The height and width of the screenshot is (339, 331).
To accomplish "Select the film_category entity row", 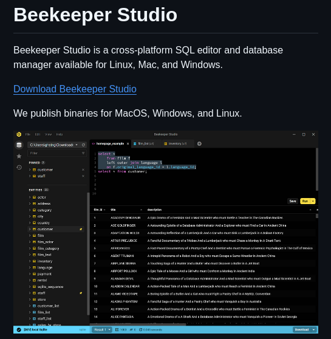I will point(56,248).
